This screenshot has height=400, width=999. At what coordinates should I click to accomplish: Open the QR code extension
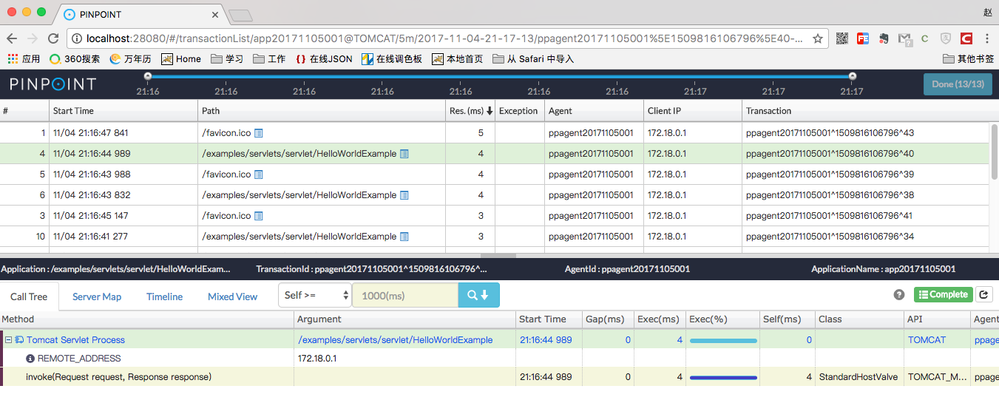coord(842,38)
